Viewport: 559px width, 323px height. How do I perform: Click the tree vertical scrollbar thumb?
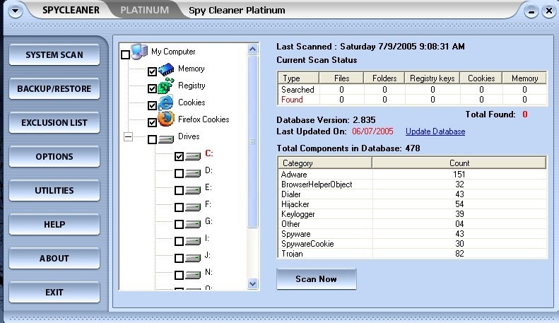point(253,141)
